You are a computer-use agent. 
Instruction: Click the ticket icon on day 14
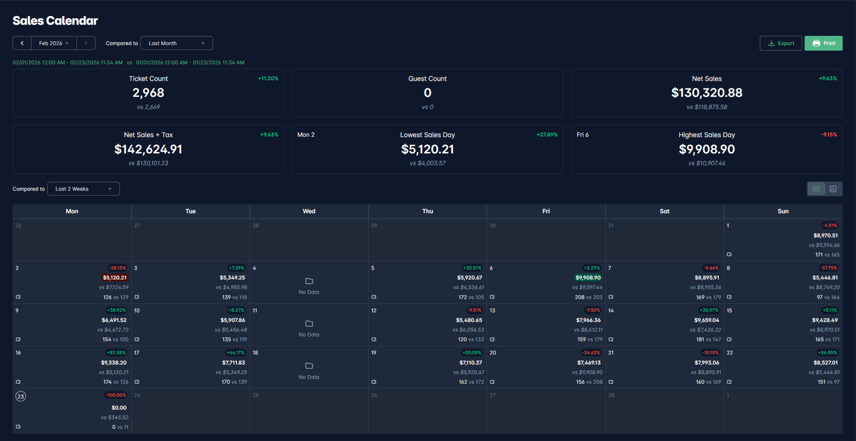point(611,339)
